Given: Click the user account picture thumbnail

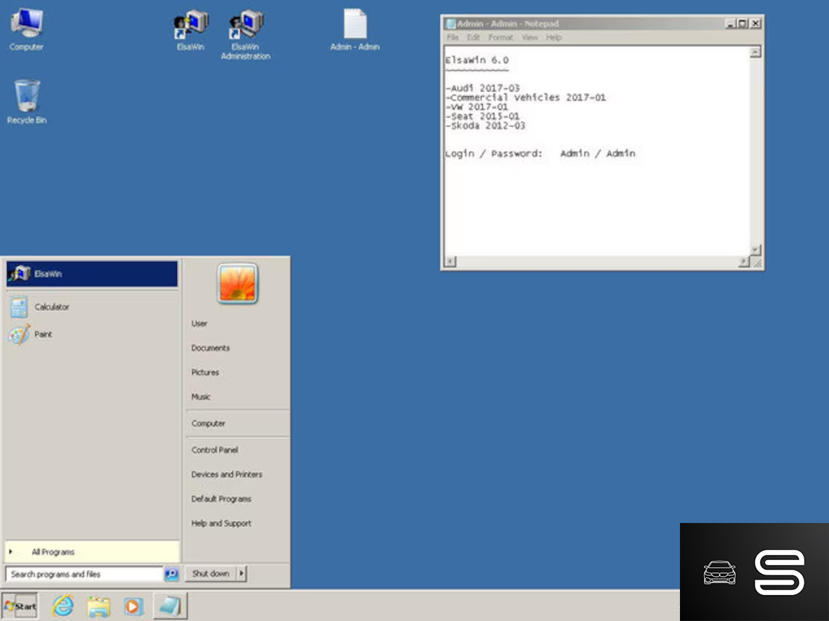Looking at the screenshot, I should (x=237, y=283).
